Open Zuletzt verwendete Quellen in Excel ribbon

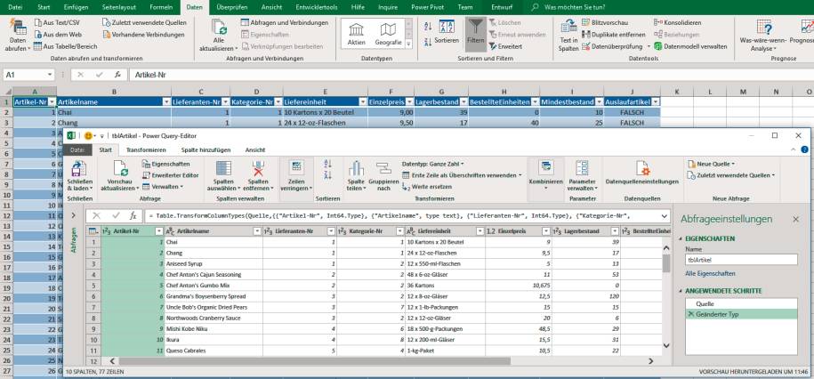click(x=144, y=22)
